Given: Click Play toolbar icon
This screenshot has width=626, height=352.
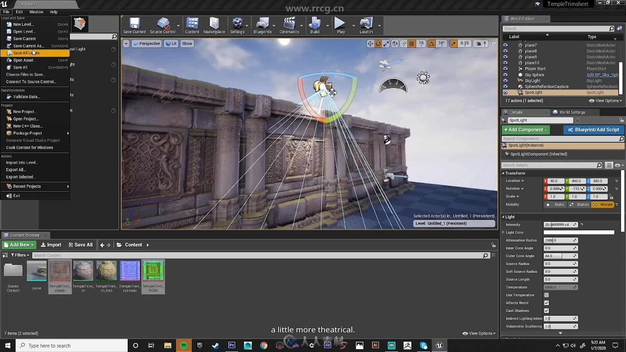Looking at the screenshot, I should [x=341, y=25].
